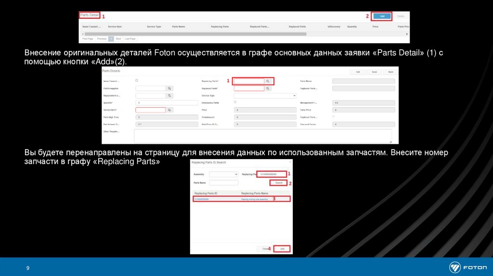Toggle the Issue Caused checkbox

click(137, 81)
